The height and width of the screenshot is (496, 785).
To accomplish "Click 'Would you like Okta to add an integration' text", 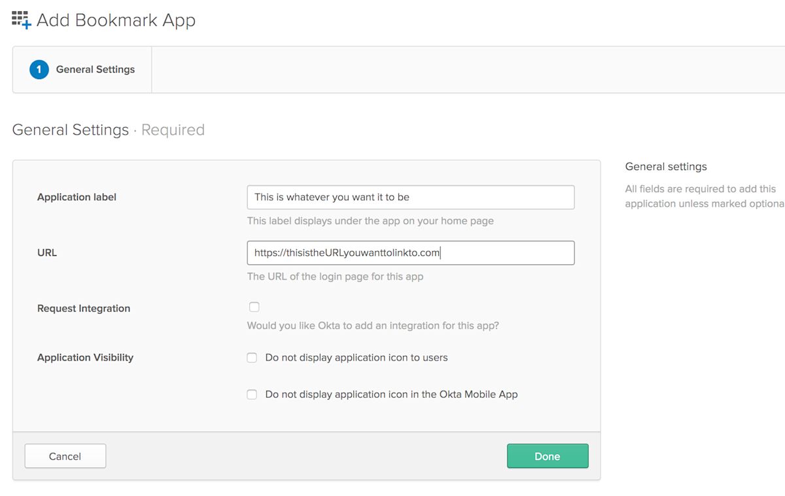I will click(373, 325).
